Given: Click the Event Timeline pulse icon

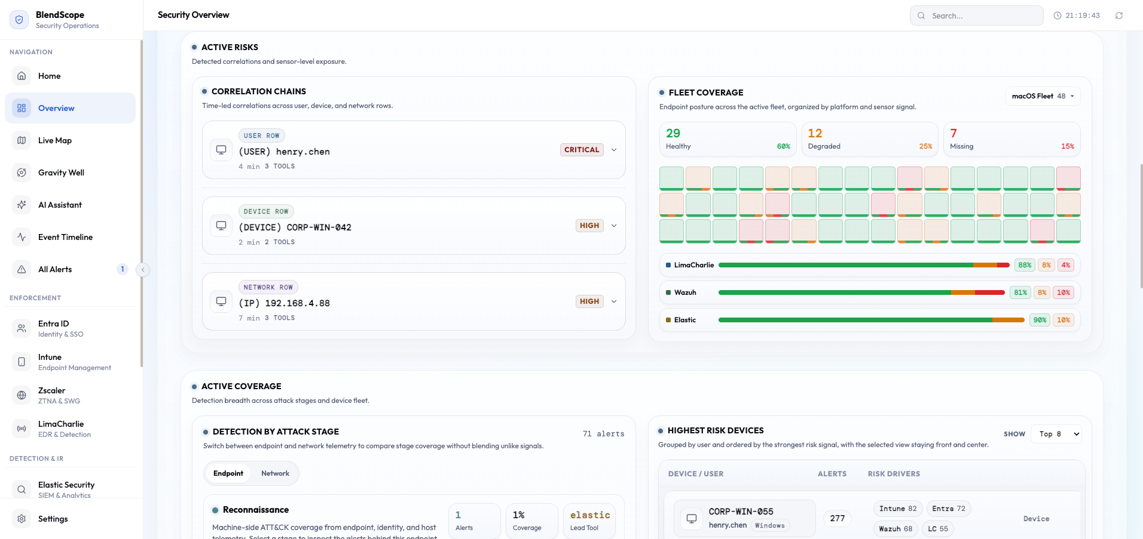Looking at the screenshot, I should [22, 237].
